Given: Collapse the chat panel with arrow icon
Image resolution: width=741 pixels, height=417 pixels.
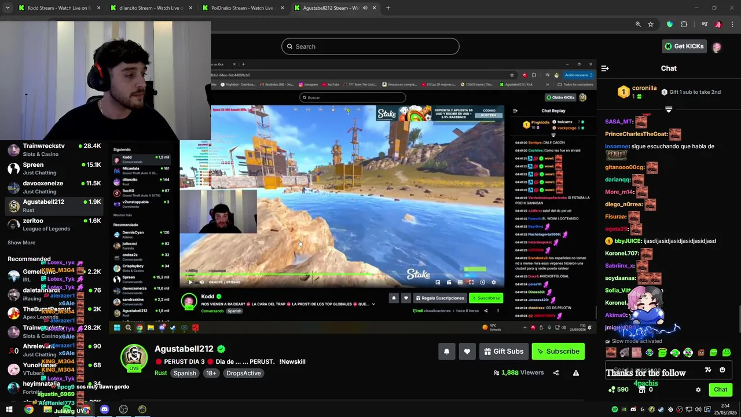Looking at the screenshot, I should 605,68.
